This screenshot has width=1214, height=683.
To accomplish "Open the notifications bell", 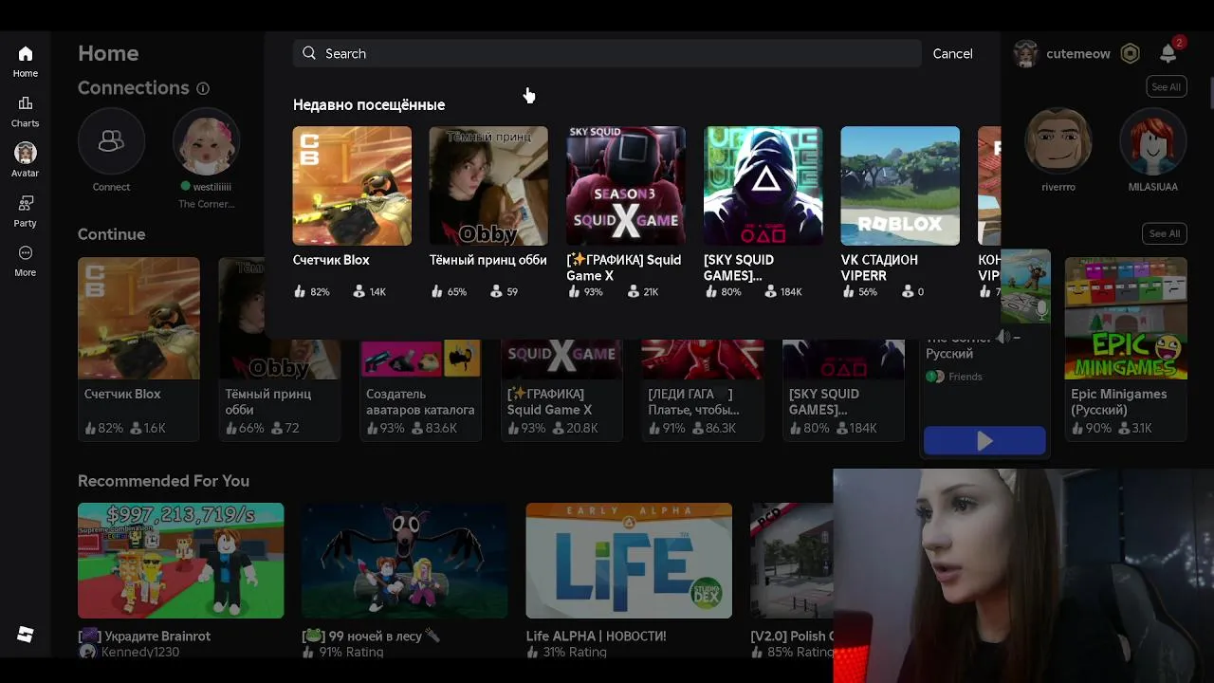I will coord(1168,54).
